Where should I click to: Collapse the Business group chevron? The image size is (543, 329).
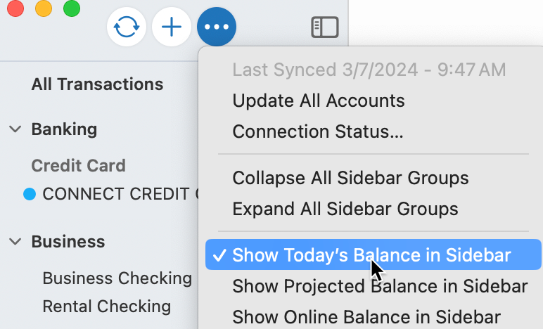tap(15, 241)
